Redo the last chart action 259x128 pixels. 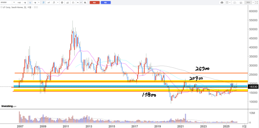[81, 2]
